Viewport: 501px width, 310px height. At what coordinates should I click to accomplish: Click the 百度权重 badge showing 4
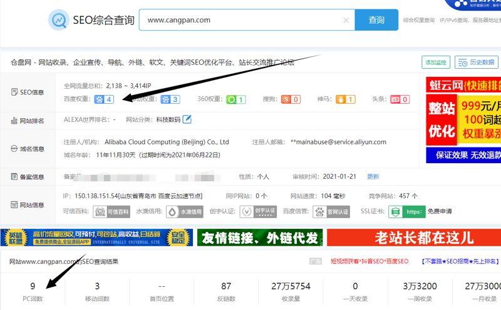pyautogui.click(x=104, y=99)
